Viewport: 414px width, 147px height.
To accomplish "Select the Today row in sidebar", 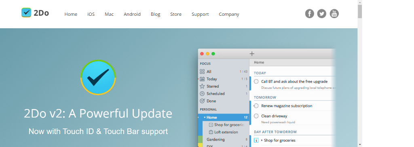I will pos(224,79).
